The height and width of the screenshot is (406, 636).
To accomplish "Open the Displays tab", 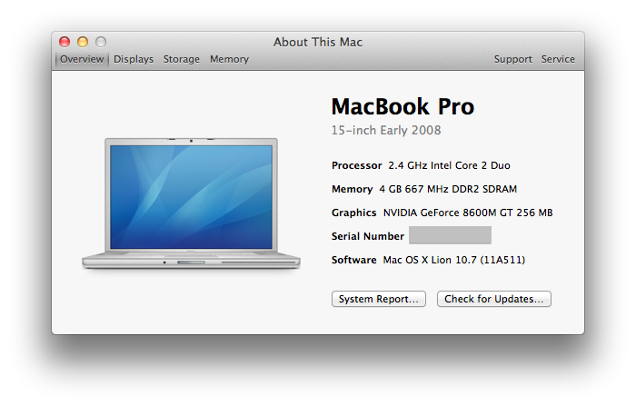I will (134, 59).
